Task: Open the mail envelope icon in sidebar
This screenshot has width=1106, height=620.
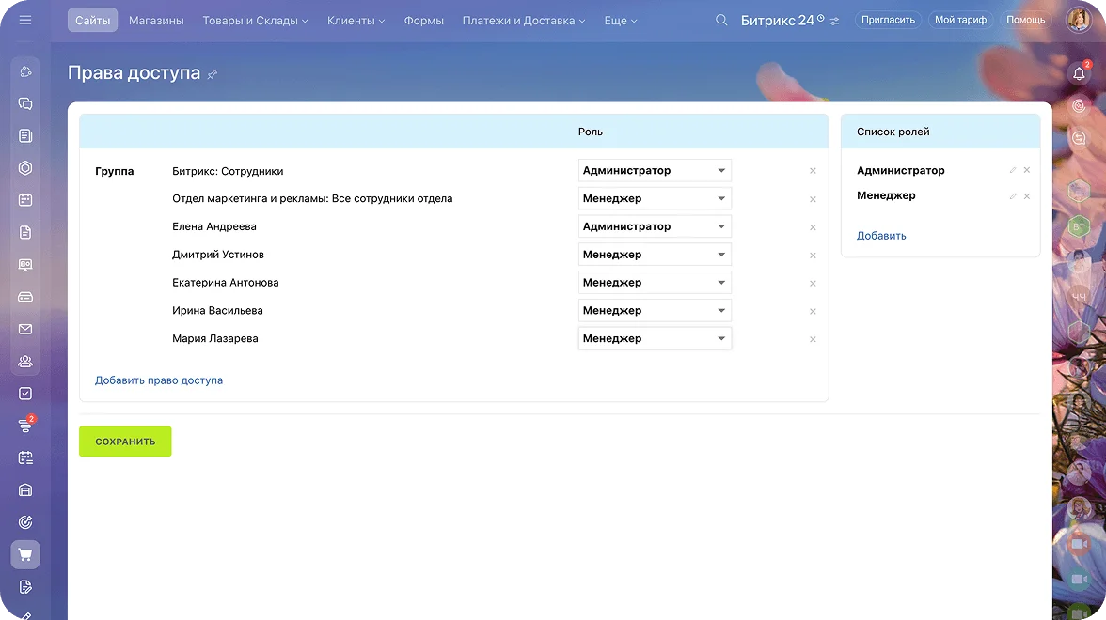Action: click(25, 329)
